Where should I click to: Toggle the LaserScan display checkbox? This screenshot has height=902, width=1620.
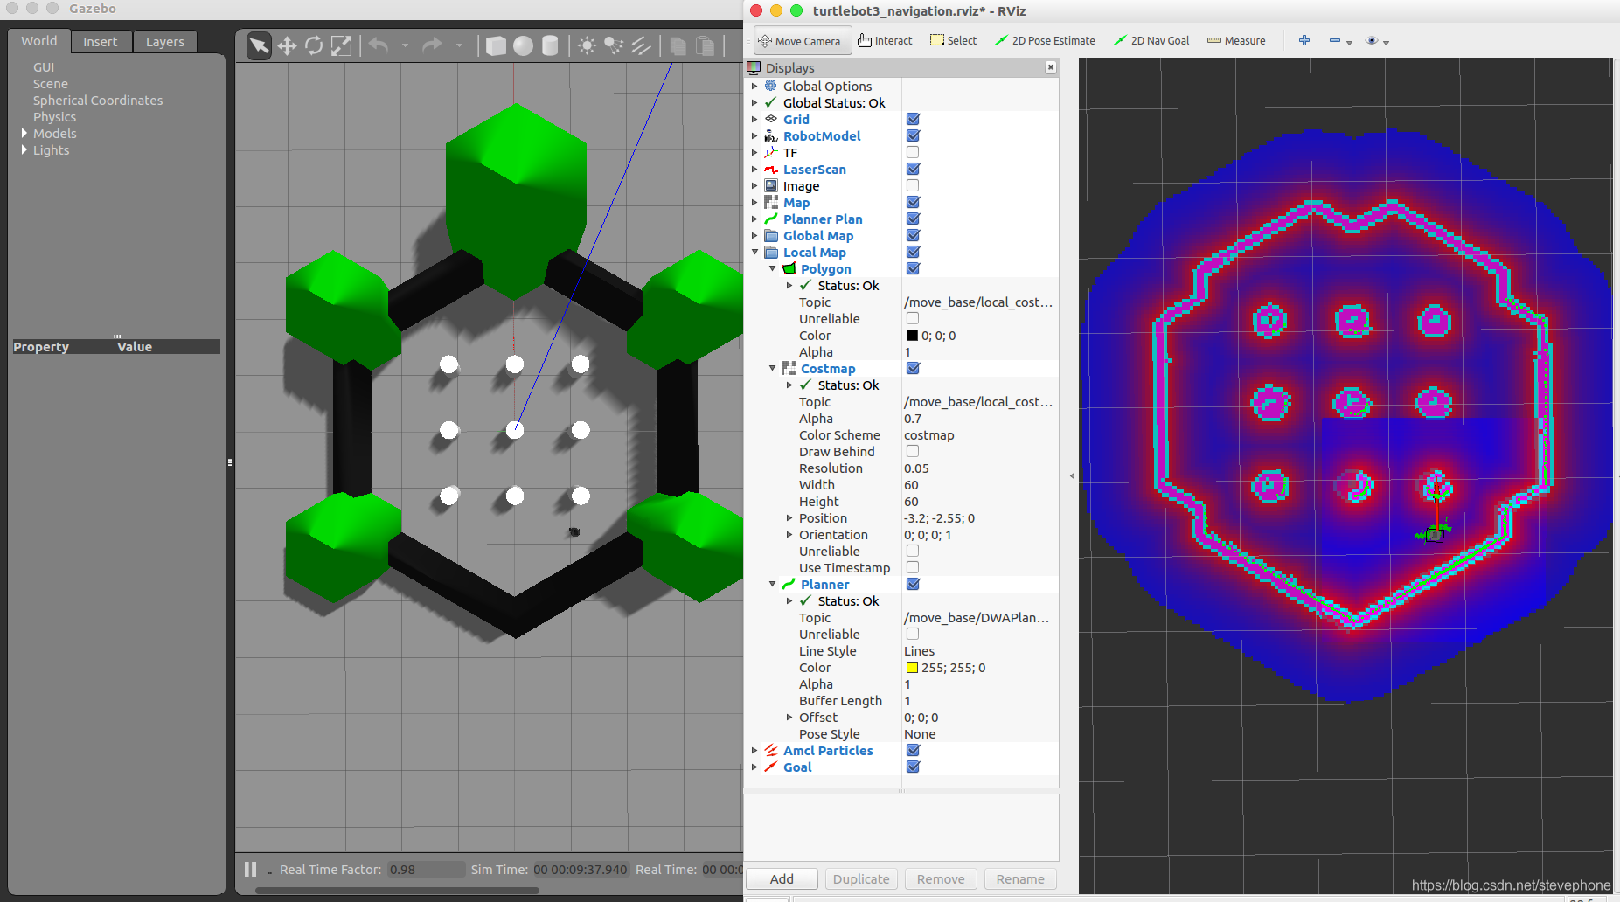click(913, 169)
